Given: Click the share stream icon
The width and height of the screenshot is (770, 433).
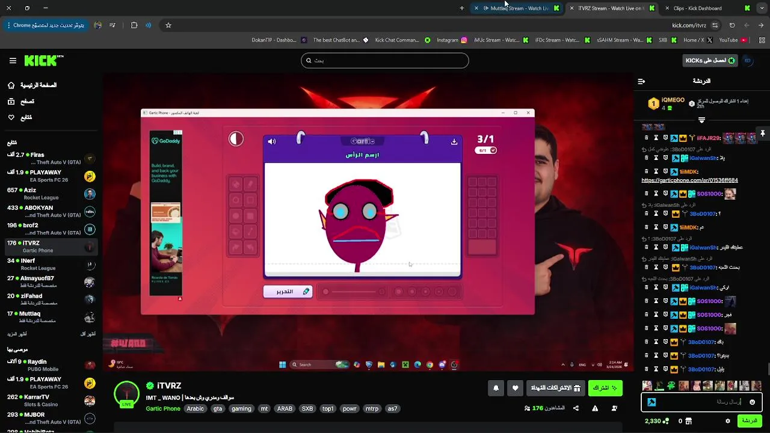Looking at the screenshot, I should coord(576,408).
